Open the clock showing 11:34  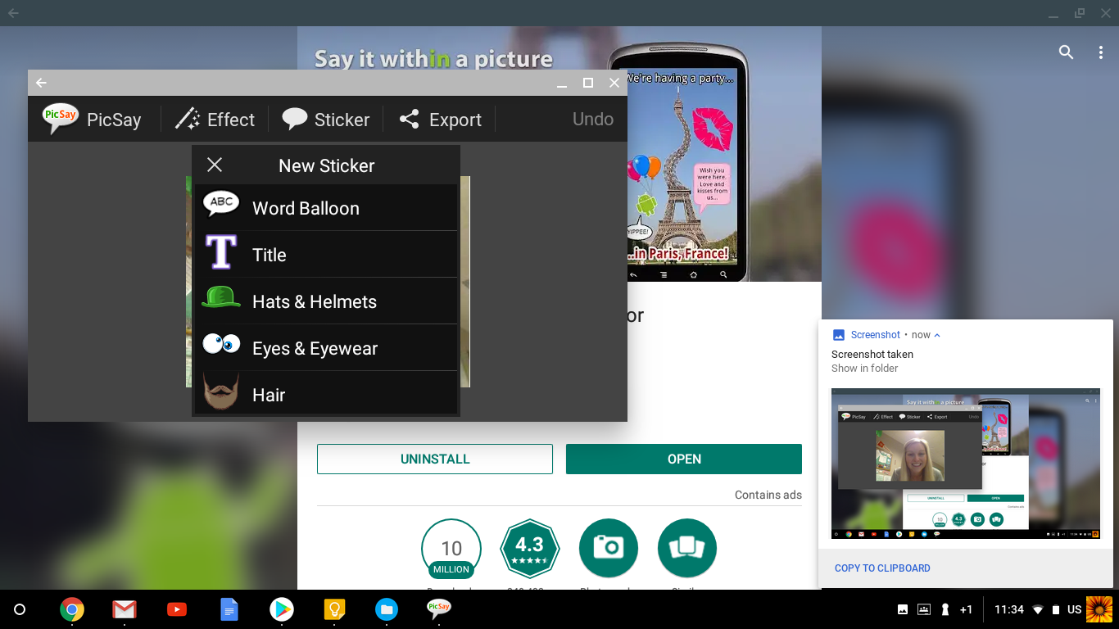point(1009,609)
